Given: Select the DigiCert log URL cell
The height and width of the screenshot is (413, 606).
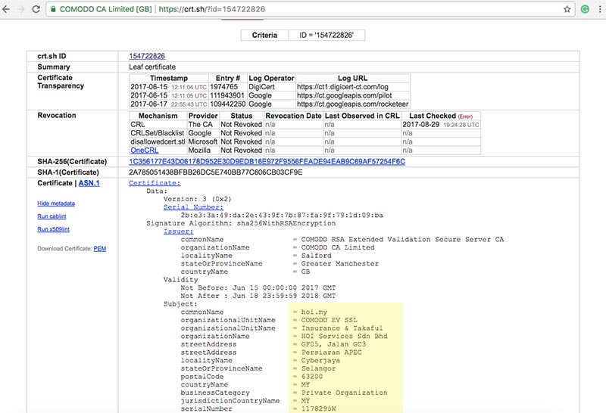Looking at the screenshot, I should pyautogui.click(x=352, y=87).
